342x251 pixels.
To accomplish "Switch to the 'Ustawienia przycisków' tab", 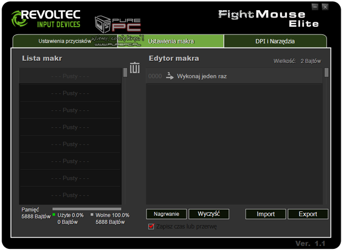I will click(65, 41).
